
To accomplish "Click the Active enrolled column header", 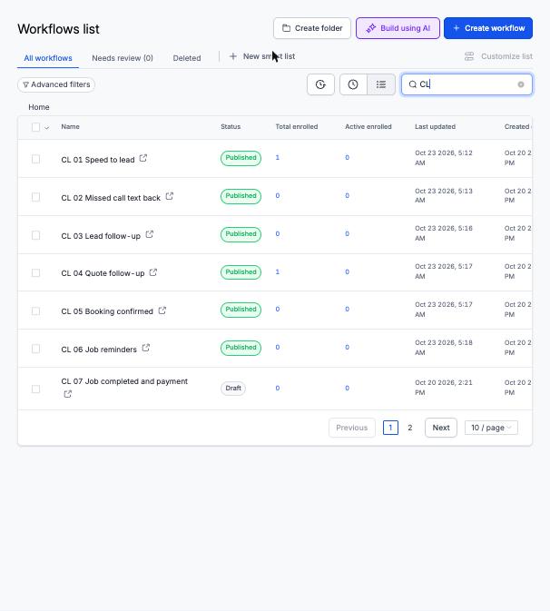I will click(x=368, y=126).
